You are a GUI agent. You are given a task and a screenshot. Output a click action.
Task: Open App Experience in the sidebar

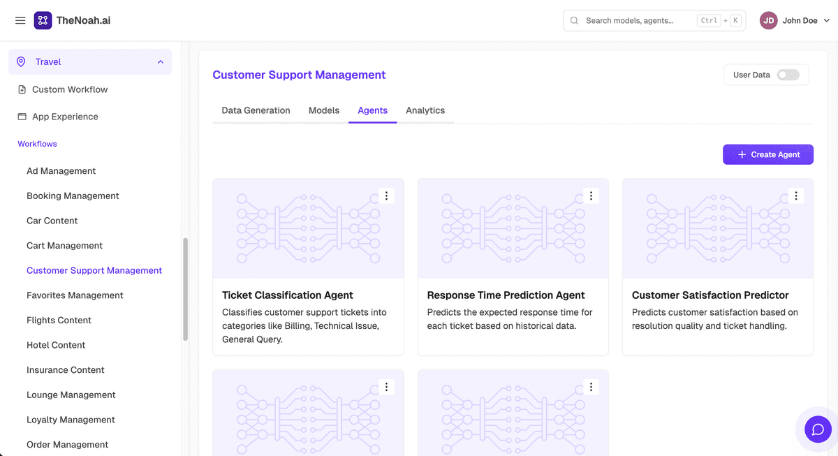65,117
